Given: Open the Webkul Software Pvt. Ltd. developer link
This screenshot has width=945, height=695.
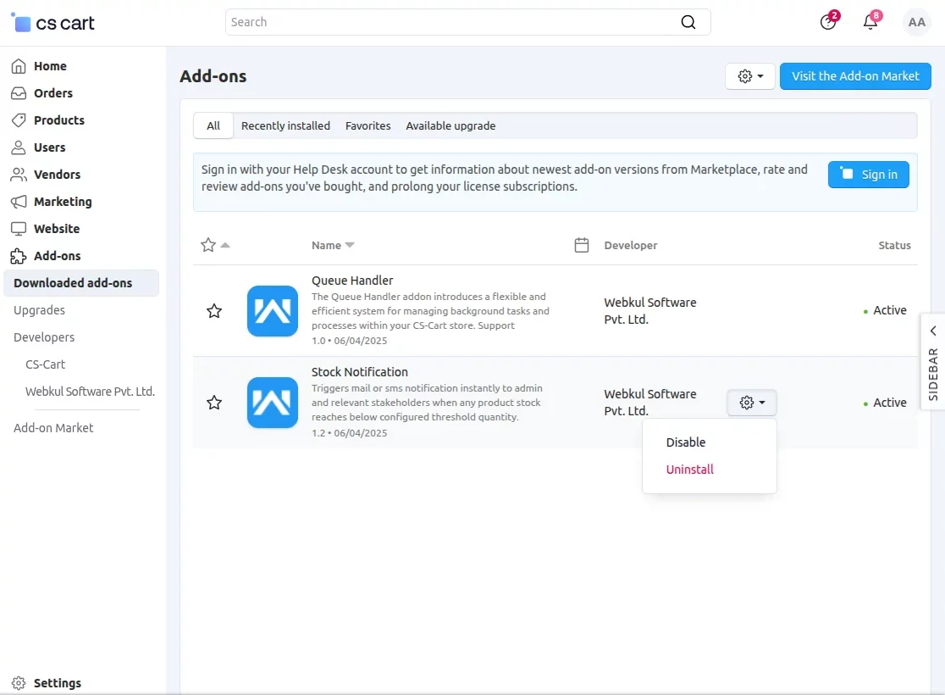Looking at the screenshot, I should point(89,392).
